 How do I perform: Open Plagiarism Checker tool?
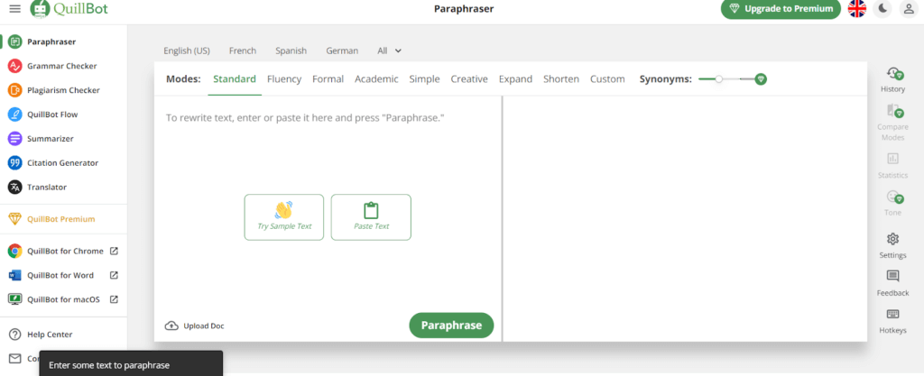63,90
